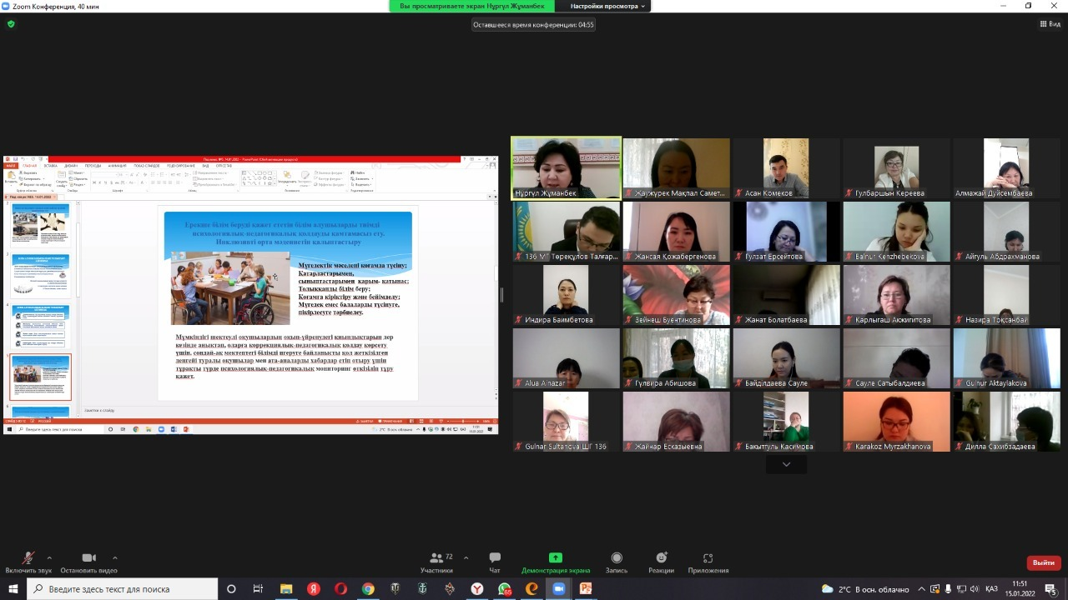Viewport: 1068px width, 600px height.
Task: Open the Участники participants panel
Action: click(436, 562)
